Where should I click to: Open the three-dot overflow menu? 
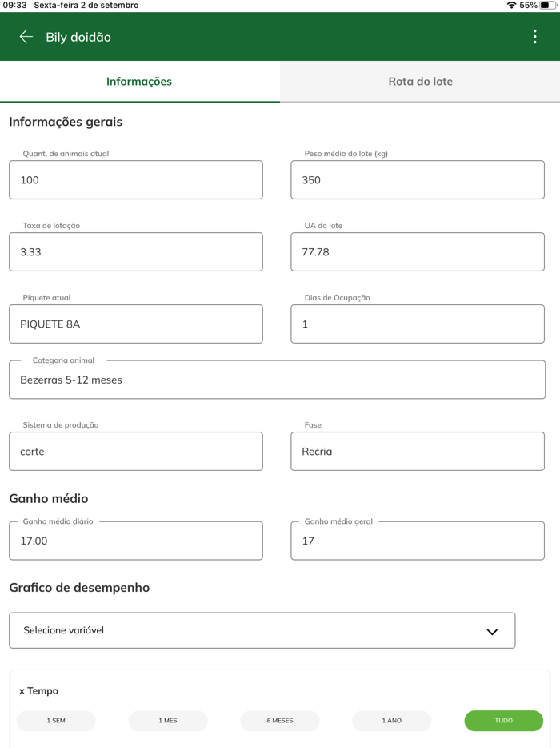[534, 37]
